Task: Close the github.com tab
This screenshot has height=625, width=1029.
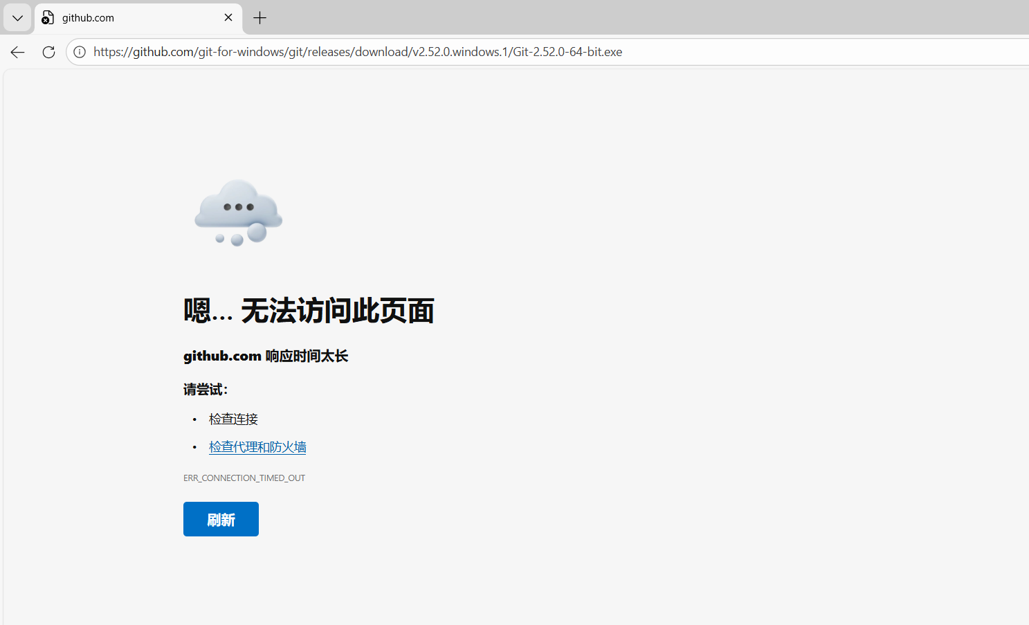Action: click(228, 18)
